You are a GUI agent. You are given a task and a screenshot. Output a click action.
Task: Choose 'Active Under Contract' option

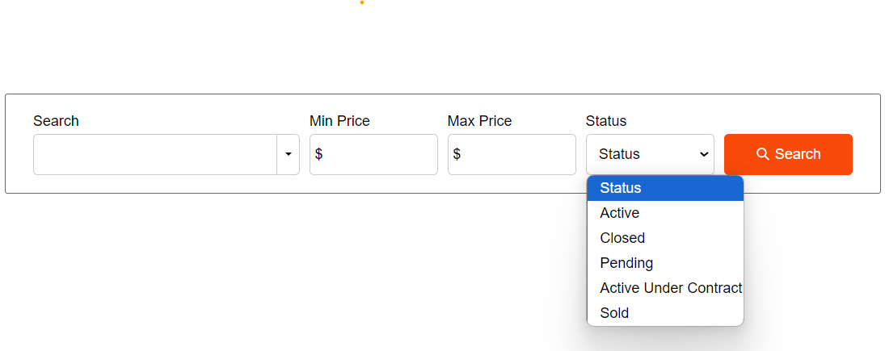670,288
